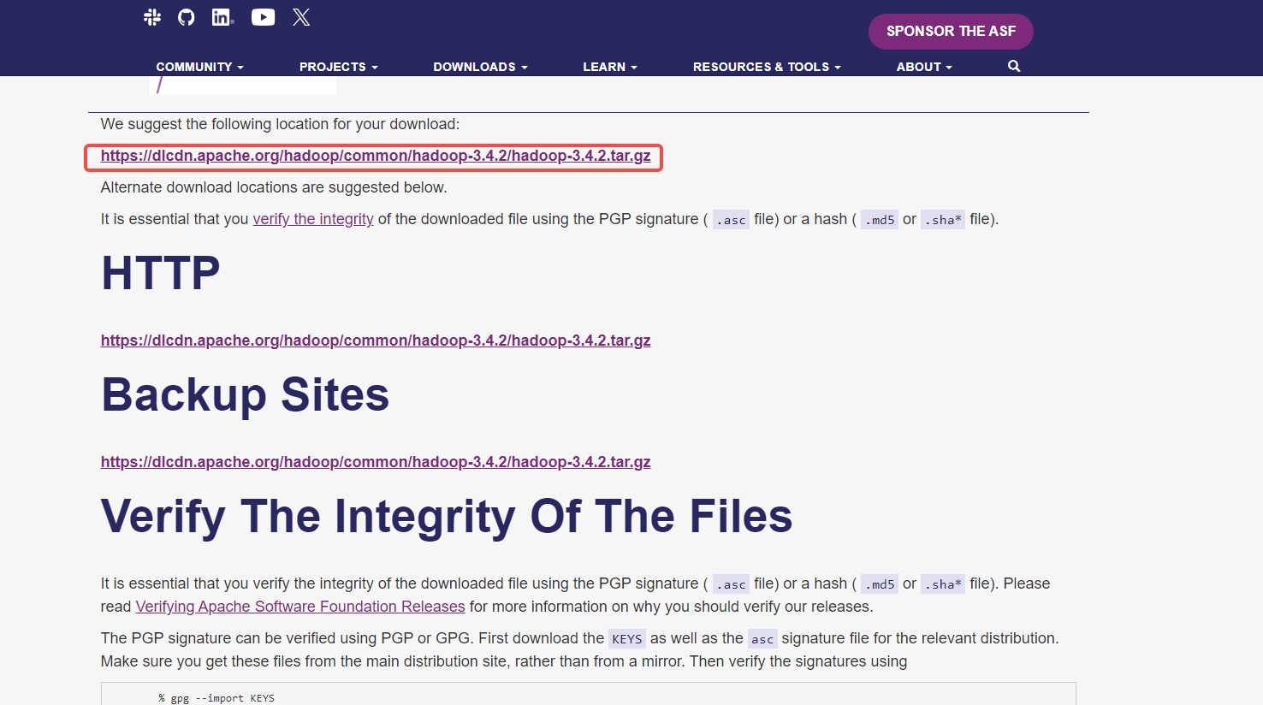Click ".asc" code label in the Please read paragraph

point(731,584)
